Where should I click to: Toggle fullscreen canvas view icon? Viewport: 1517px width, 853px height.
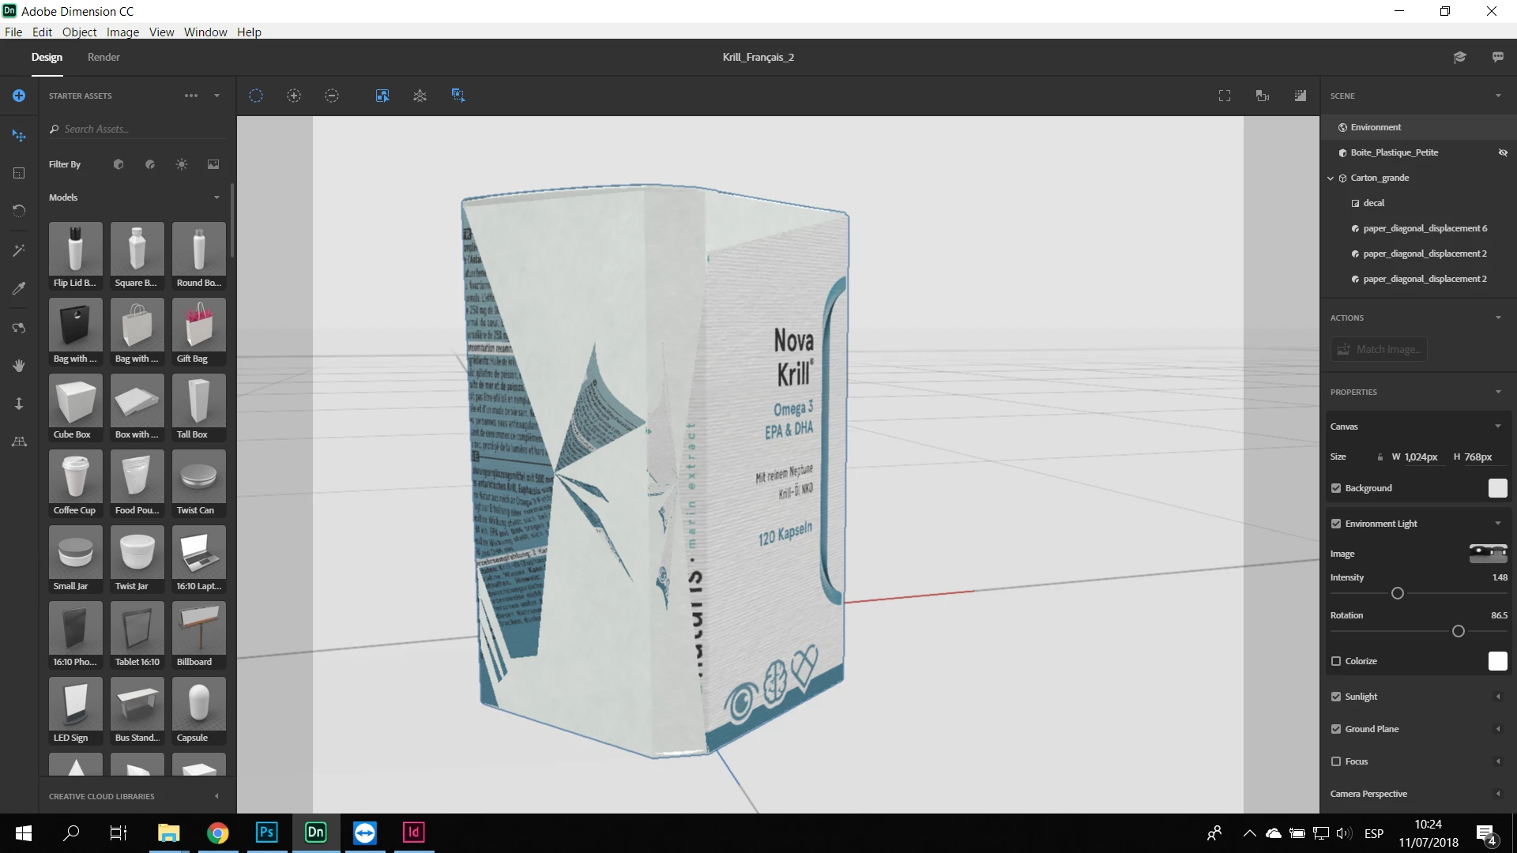click(1225, 96)
